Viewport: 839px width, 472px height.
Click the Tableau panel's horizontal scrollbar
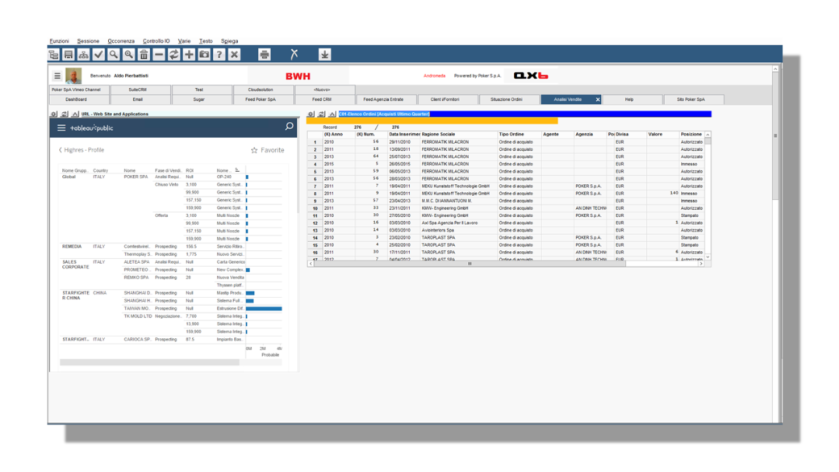(x=150, y=362)
